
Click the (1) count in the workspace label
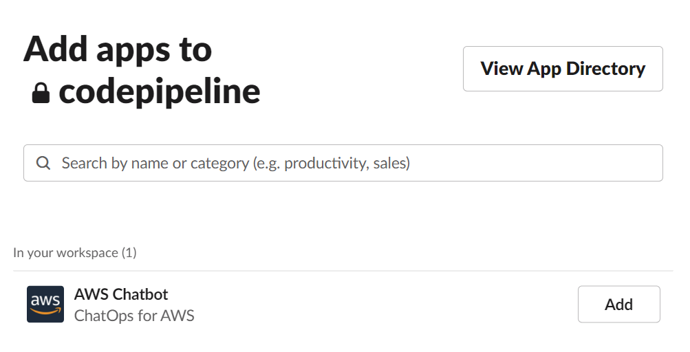click(x=129, y=253)
